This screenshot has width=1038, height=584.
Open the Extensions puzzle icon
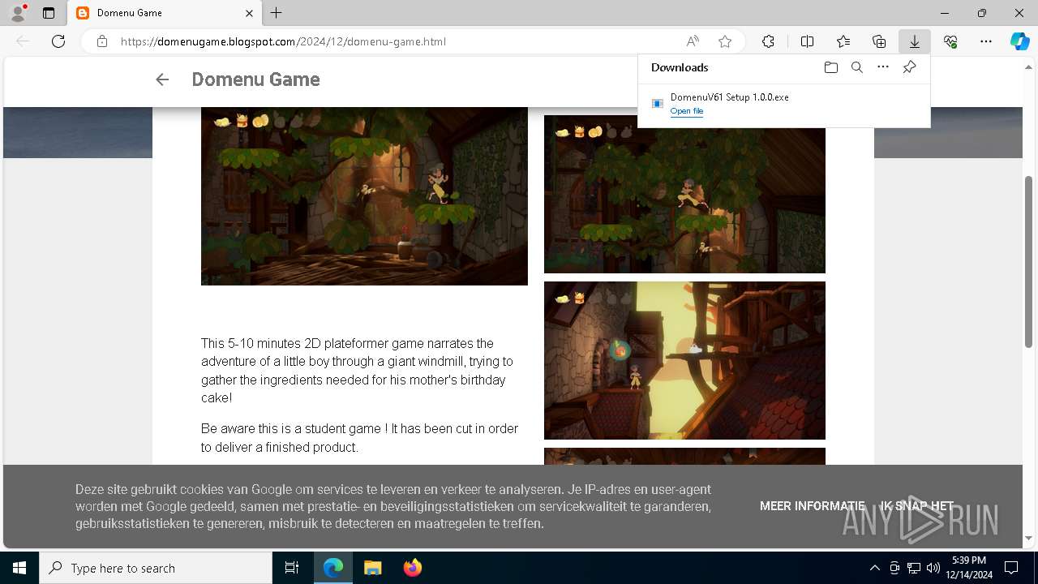768,41
